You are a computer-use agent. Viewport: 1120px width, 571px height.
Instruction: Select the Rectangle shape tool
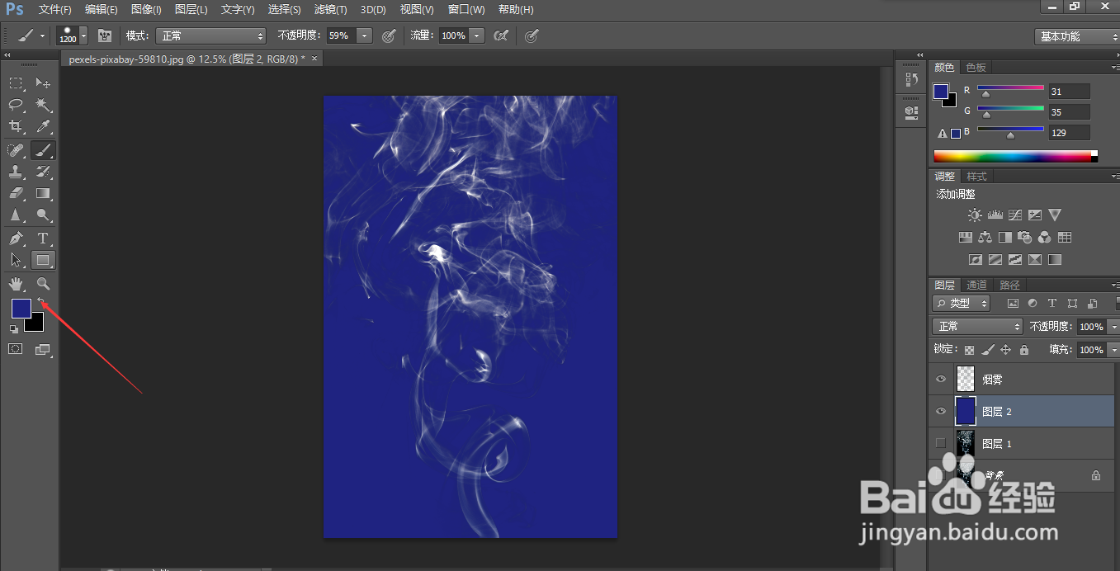(x=43, y=260)
